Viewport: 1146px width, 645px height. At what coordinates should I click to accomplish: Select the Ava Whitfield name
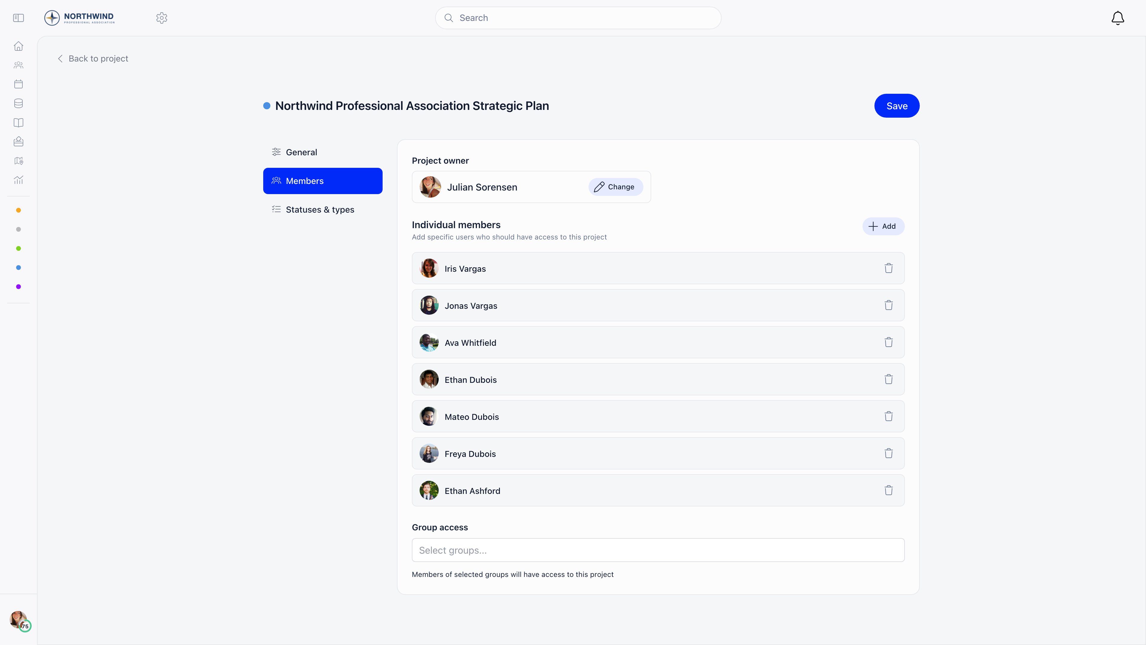pyautogui.click(x=470, y=343)
